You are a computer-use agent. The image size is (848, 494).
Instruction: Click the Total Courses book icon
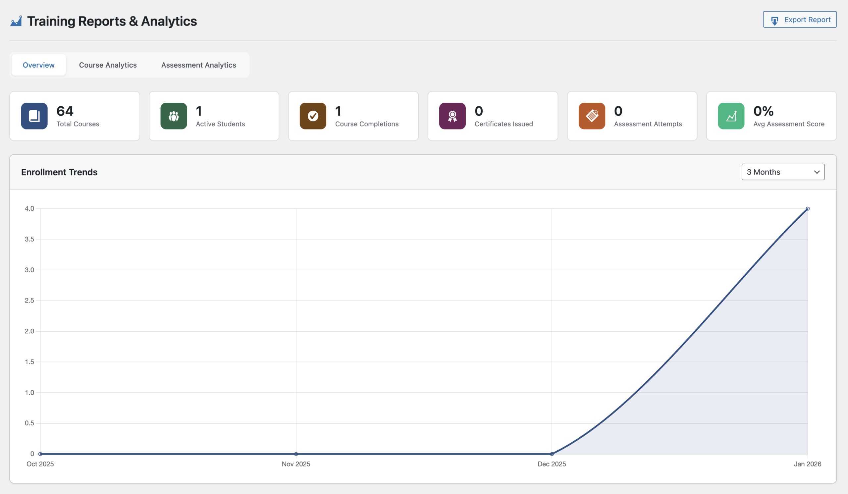coord(34,116)
